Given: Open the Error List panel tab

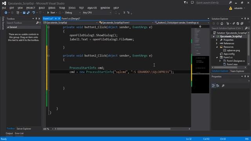Looking at the screenshot, I should point(19,133).
